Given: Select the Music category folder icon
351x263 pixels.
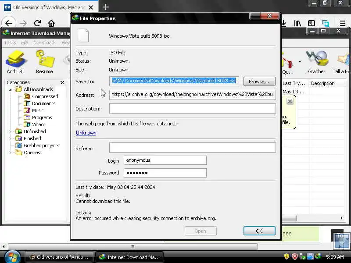Looking at the screenshot, I should 27,110.
